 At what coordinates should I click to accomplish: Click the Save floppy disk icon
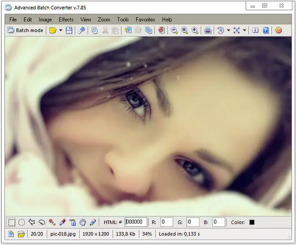pyautogui.click(x=69, y=31)
